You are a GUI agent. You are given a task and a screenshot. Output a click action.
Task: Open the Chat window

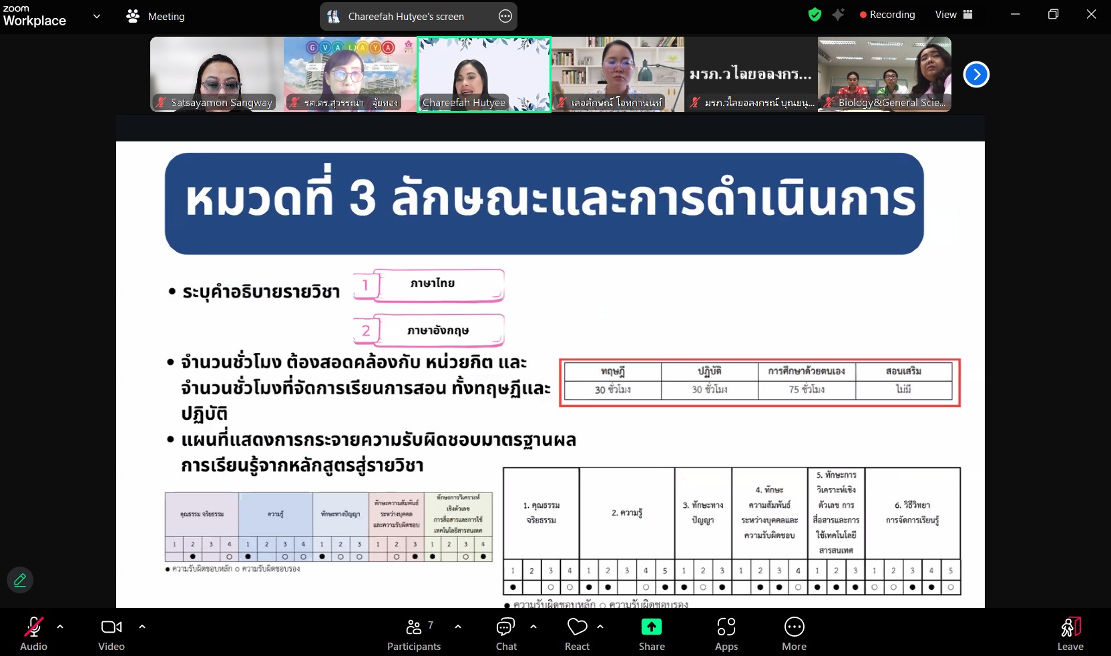[x=506, y=633]
